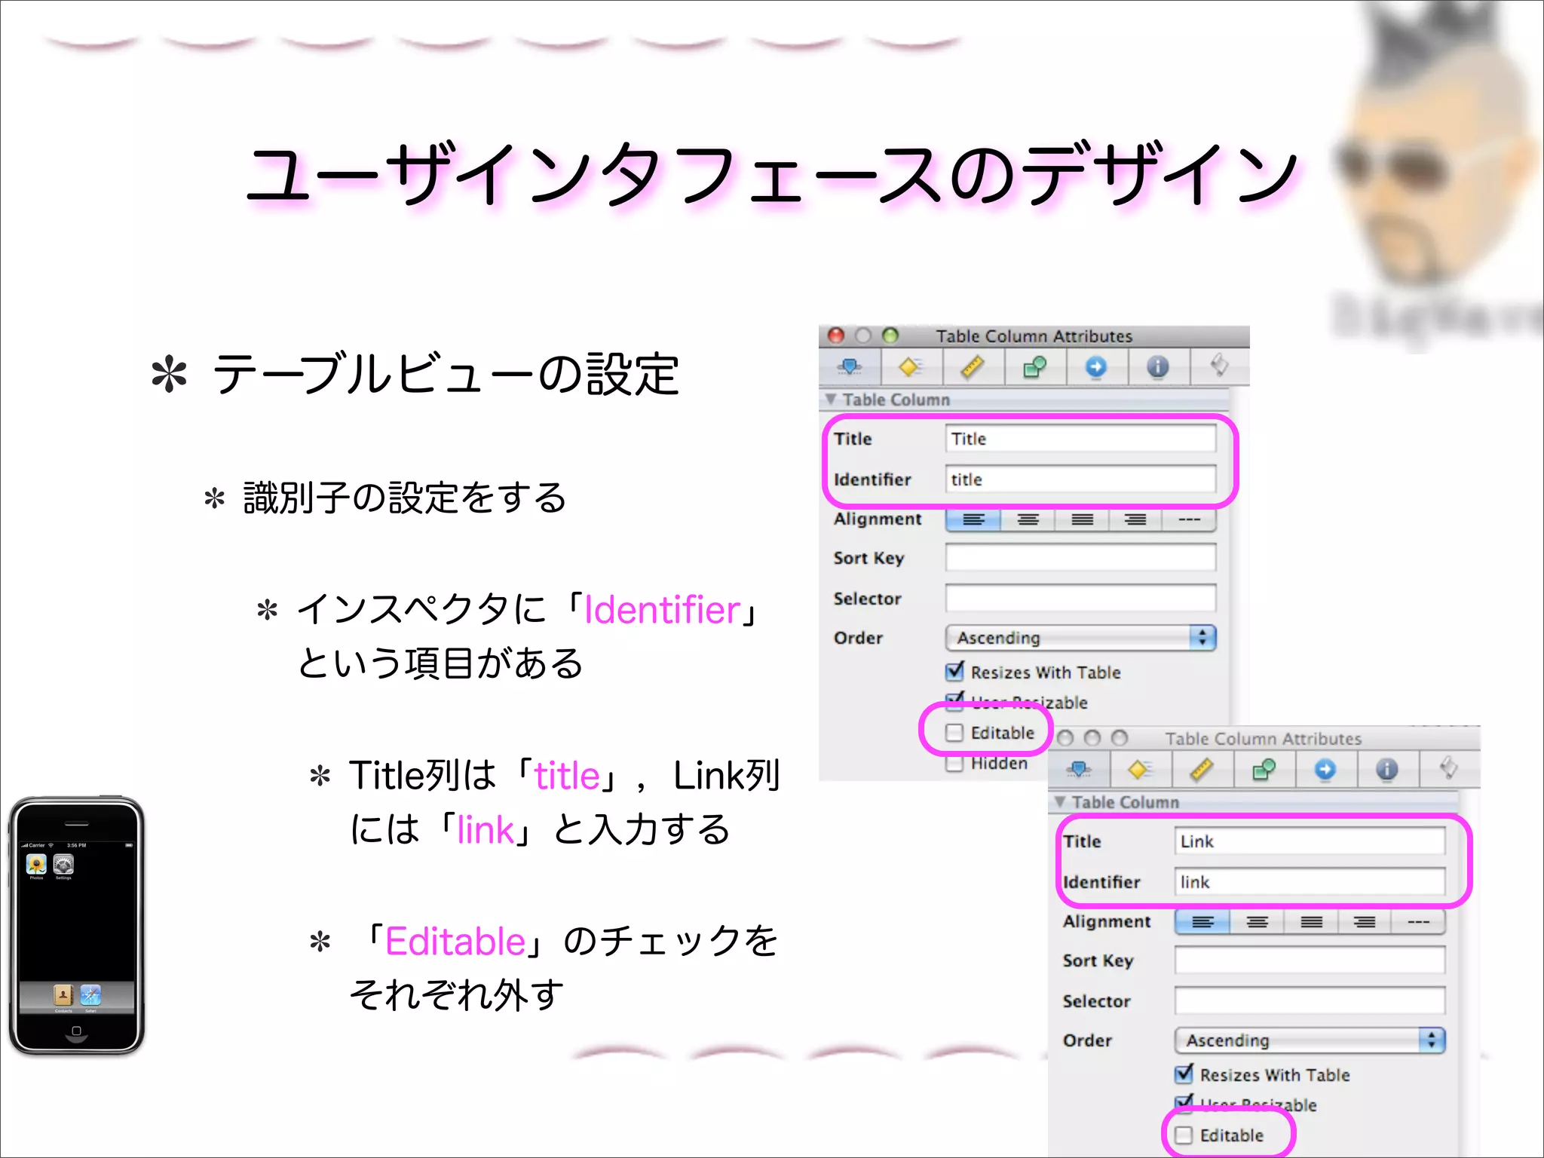The image size is (1544, 1158).
Task: Select justified alignment in lower window
Action: 1311,922
